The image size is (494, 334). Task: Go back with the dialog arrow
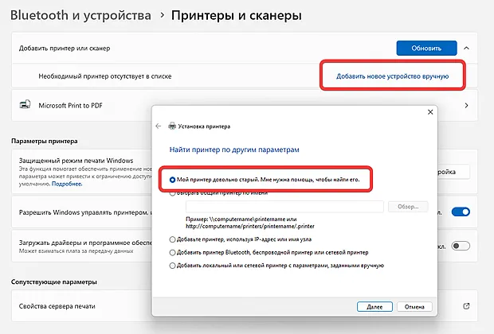[158, 126]
